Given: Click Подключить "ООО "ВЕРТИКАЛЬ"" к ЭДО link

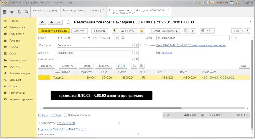Looking at the screenshot, I should [62, 129].
